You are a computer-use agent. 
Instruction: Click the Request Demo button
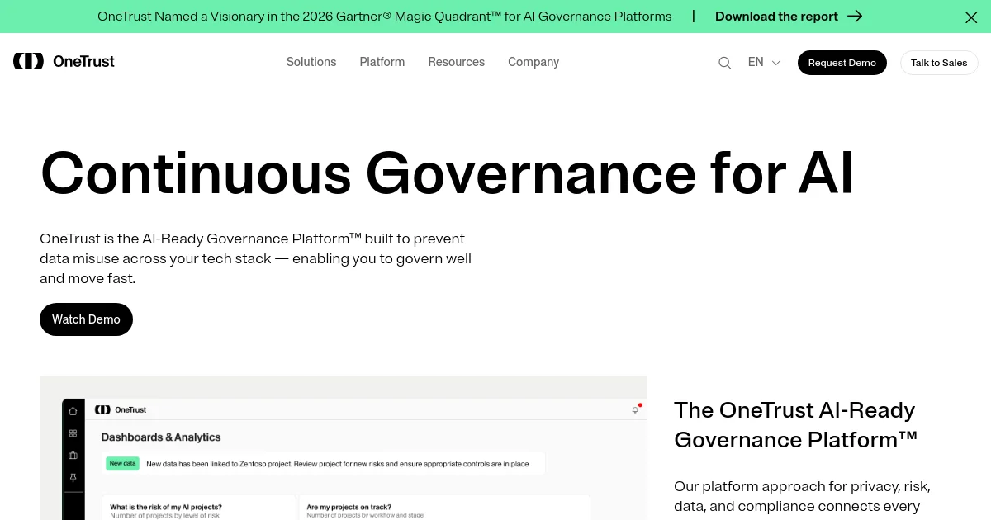click(842, 63)
